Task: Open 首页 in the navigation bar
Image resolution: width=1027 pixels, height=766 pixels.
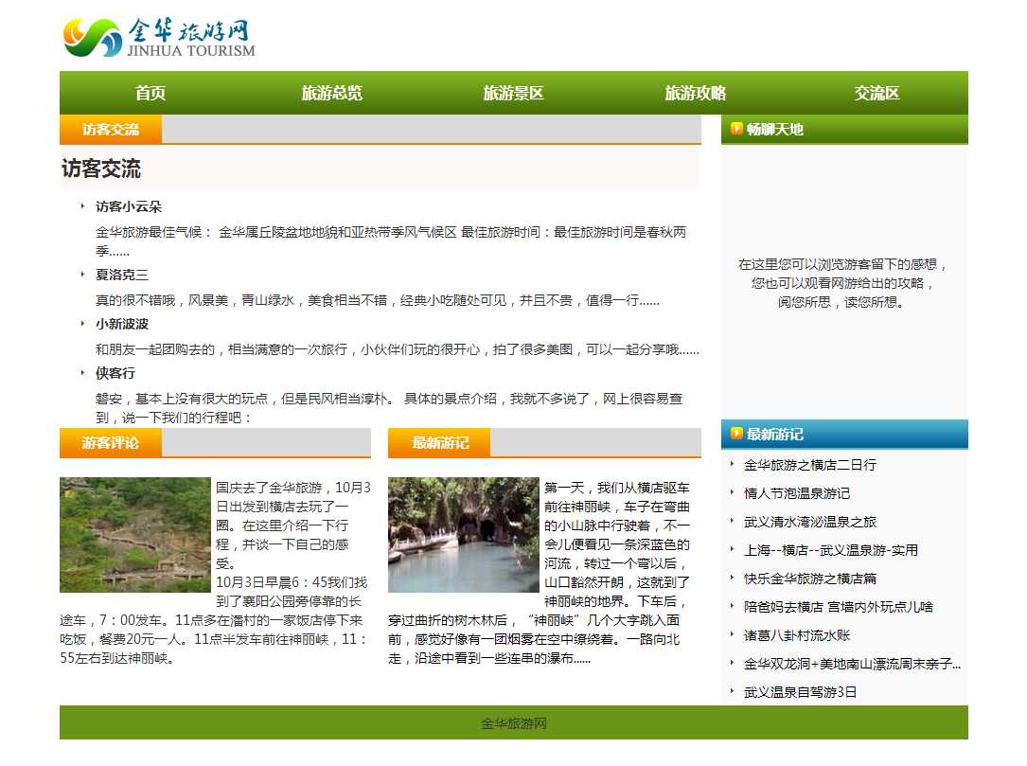Action: (x=151, y=93)
